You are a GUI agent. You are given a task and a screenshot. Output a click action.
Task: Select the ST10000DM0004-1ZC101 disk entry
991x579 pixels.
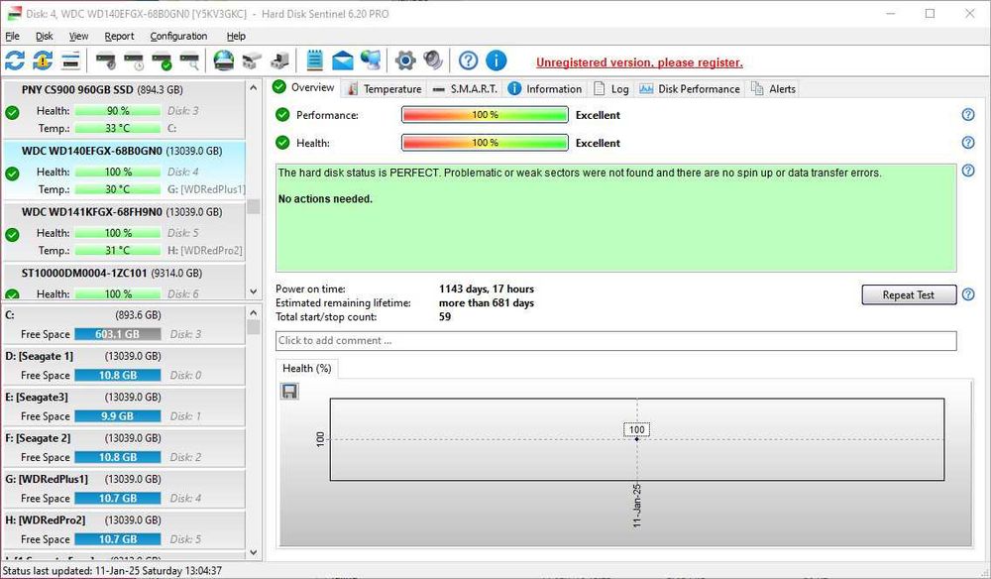coord(124,282)
